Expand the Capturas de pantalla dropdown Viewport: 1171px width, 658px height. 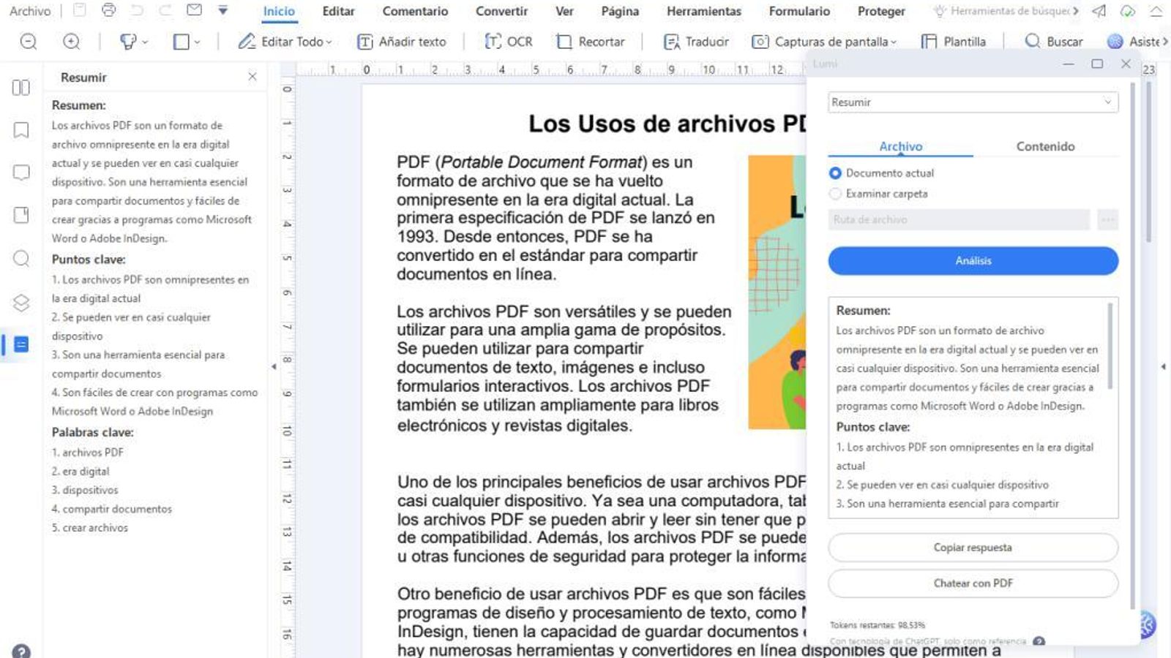coord(824,42)
